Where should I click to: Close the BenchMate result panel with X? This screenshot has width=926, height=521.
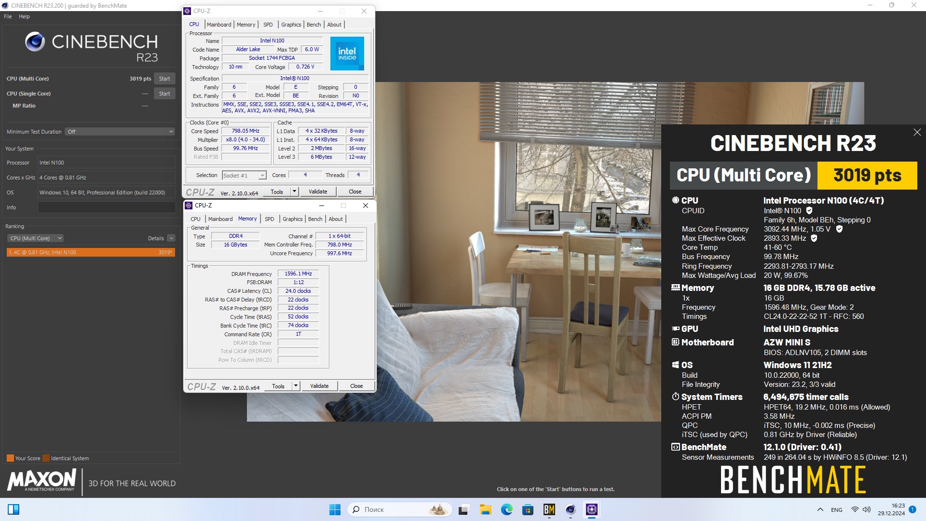(917, 132)
